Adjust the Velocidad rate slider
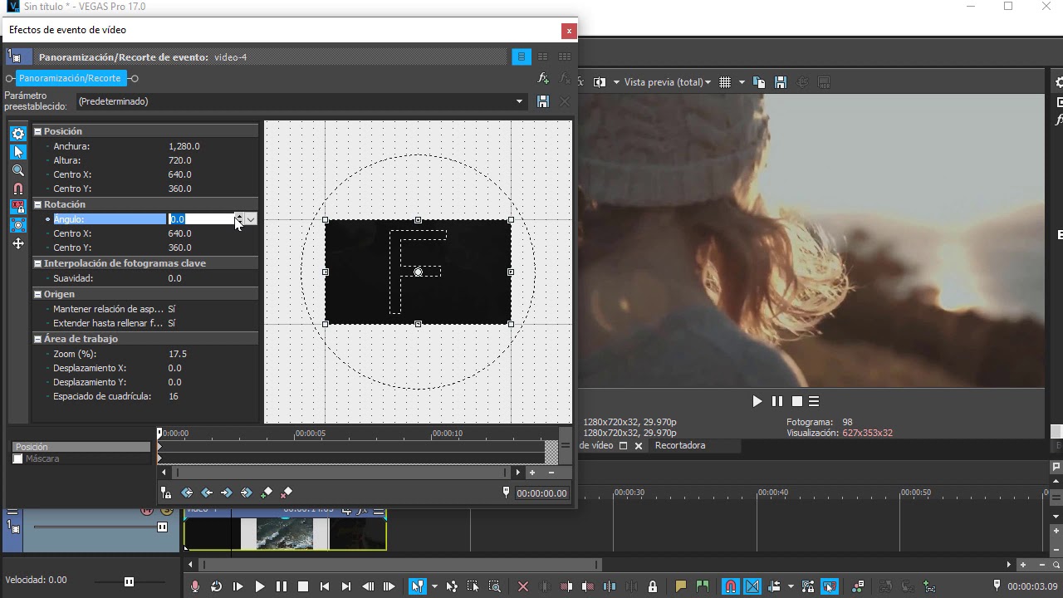 129,581
